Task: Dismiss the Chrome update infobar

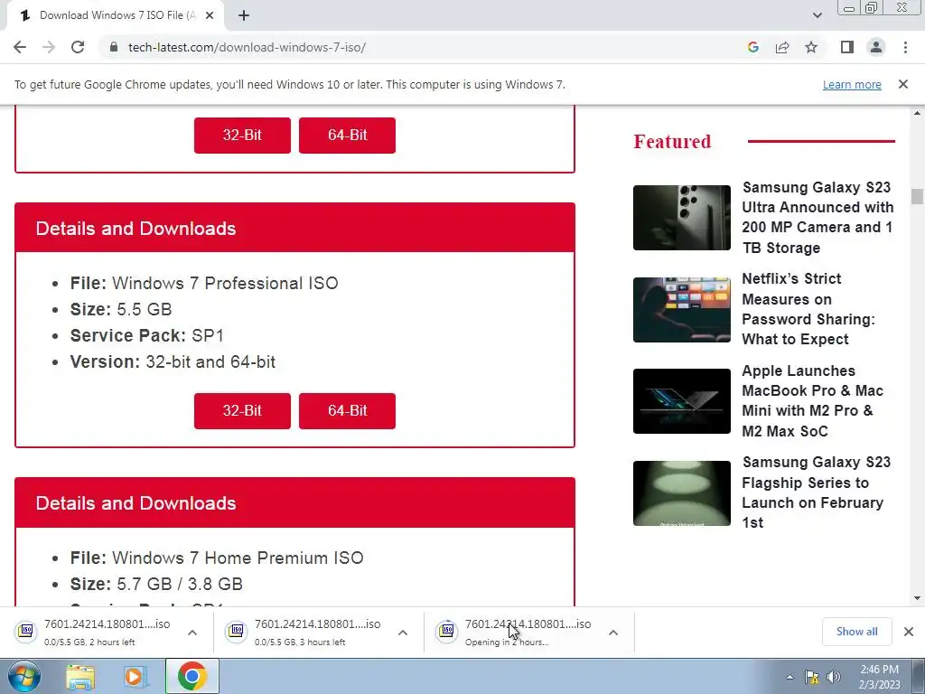Action: pos(903,84)
